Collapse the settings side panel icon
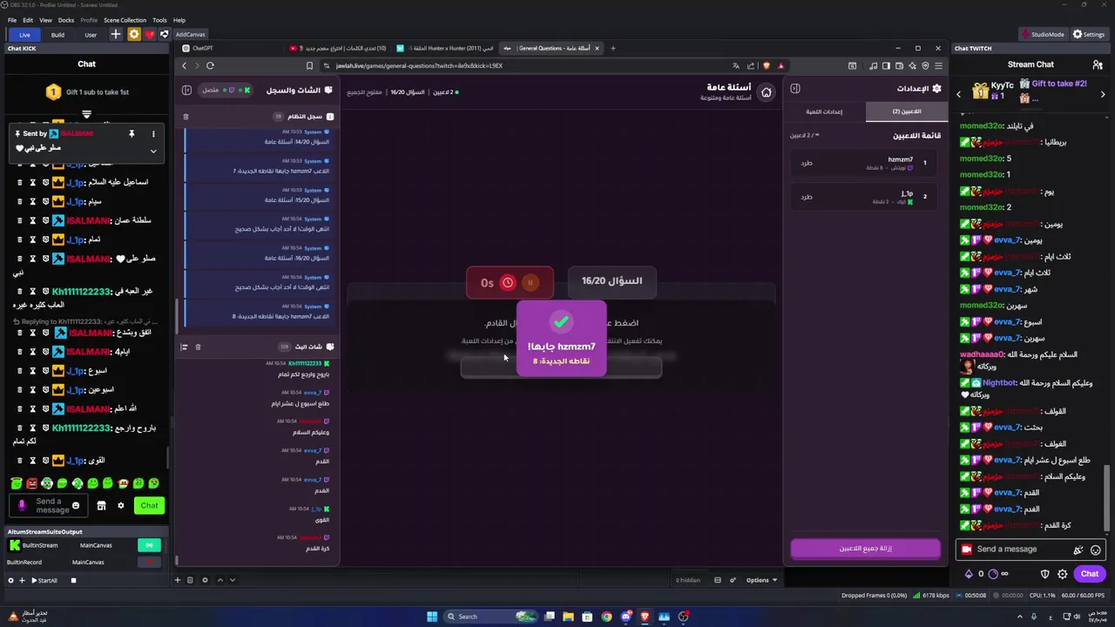The image size is (1115, 627). (x=795, y=89)
